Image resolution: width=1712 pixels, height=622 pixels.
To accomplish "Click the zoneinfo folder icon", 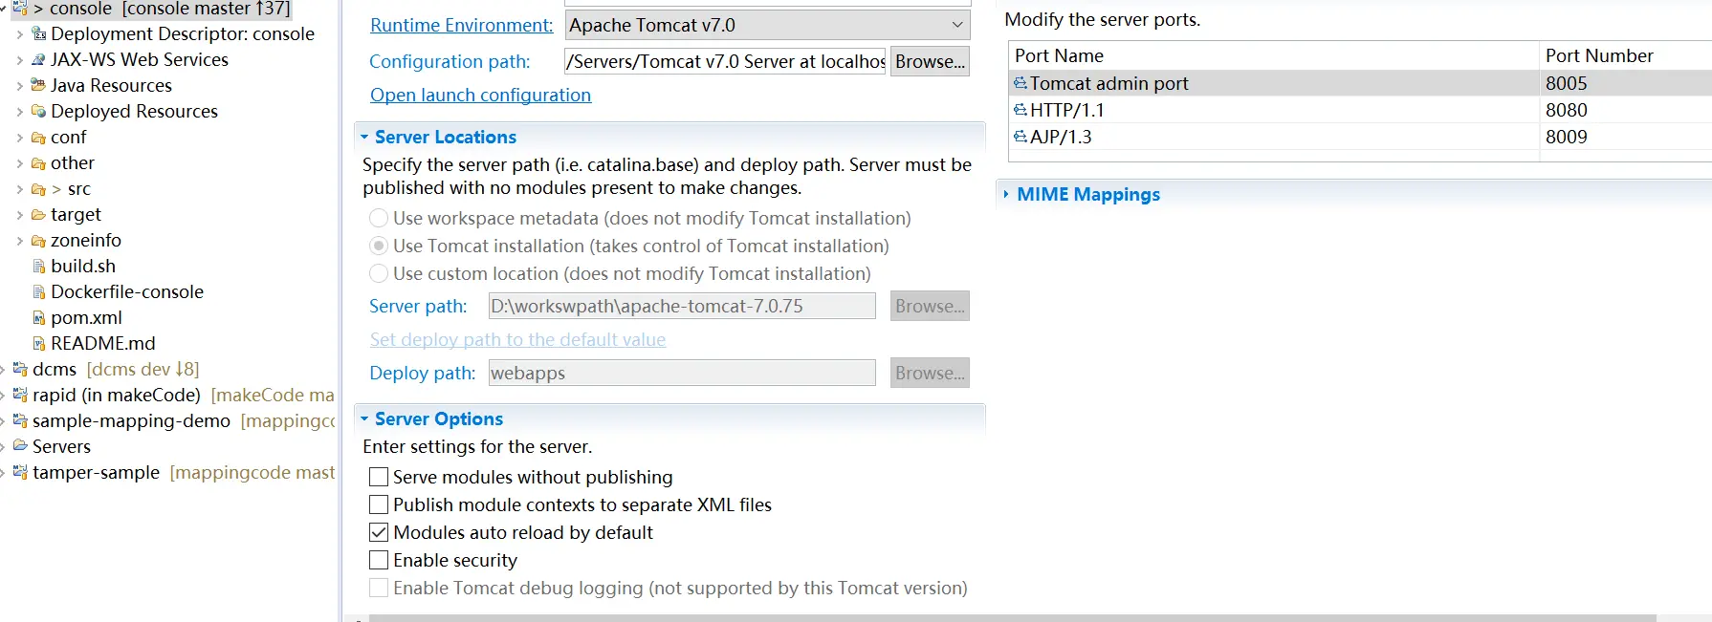I will coord(39,240).
